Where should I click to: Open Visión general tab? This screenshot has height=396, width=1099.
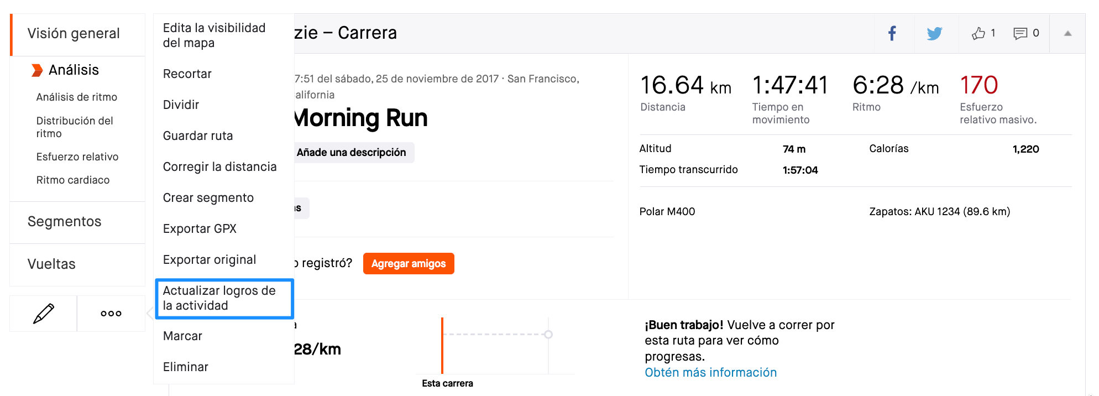click(74, 34)
